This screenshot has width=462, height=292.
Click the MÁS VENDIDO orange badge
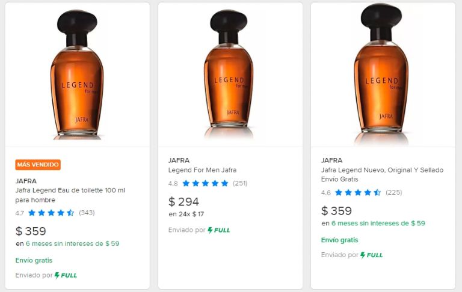coord(38,165)
